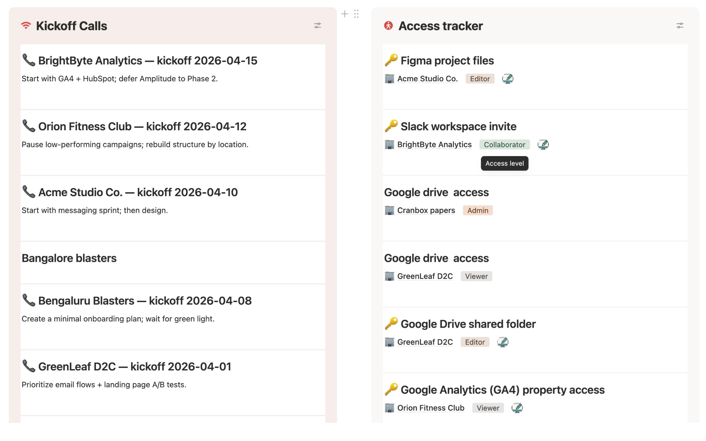Open Kickoff Calls view settings sliders icon
Image resolution: width=706 pixels, height=441 pixels.
coord(317,25)
